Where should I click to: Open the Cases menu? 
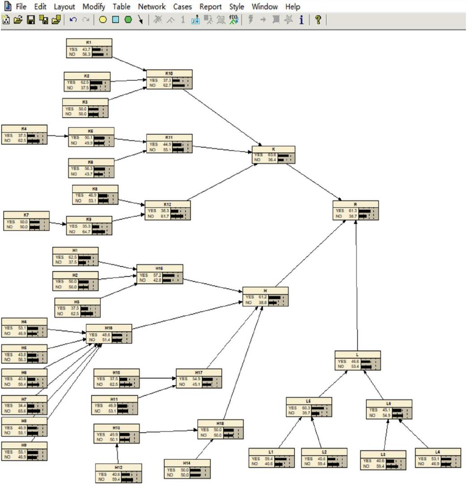coord(182,7)
